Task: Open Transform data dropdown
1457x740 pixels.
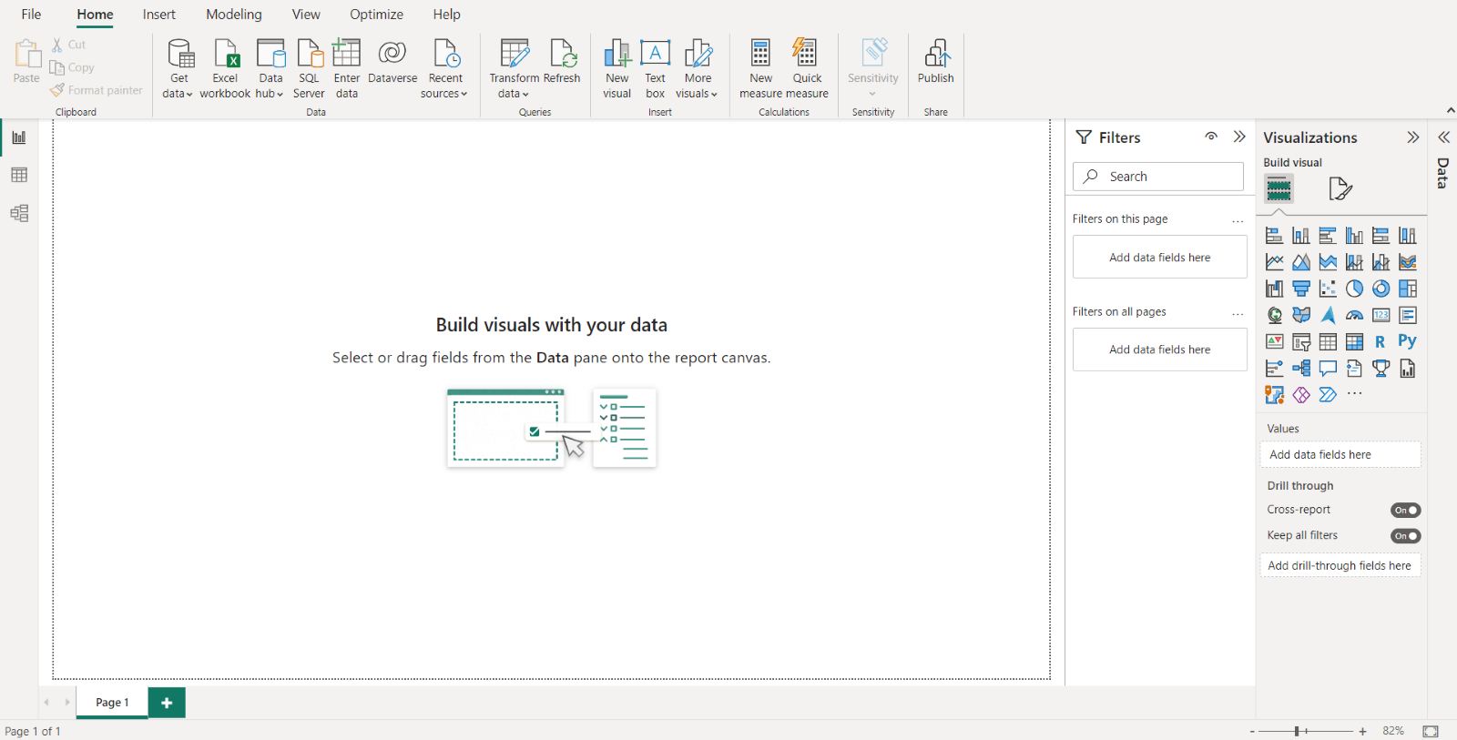Action: (x=515, y=69)
